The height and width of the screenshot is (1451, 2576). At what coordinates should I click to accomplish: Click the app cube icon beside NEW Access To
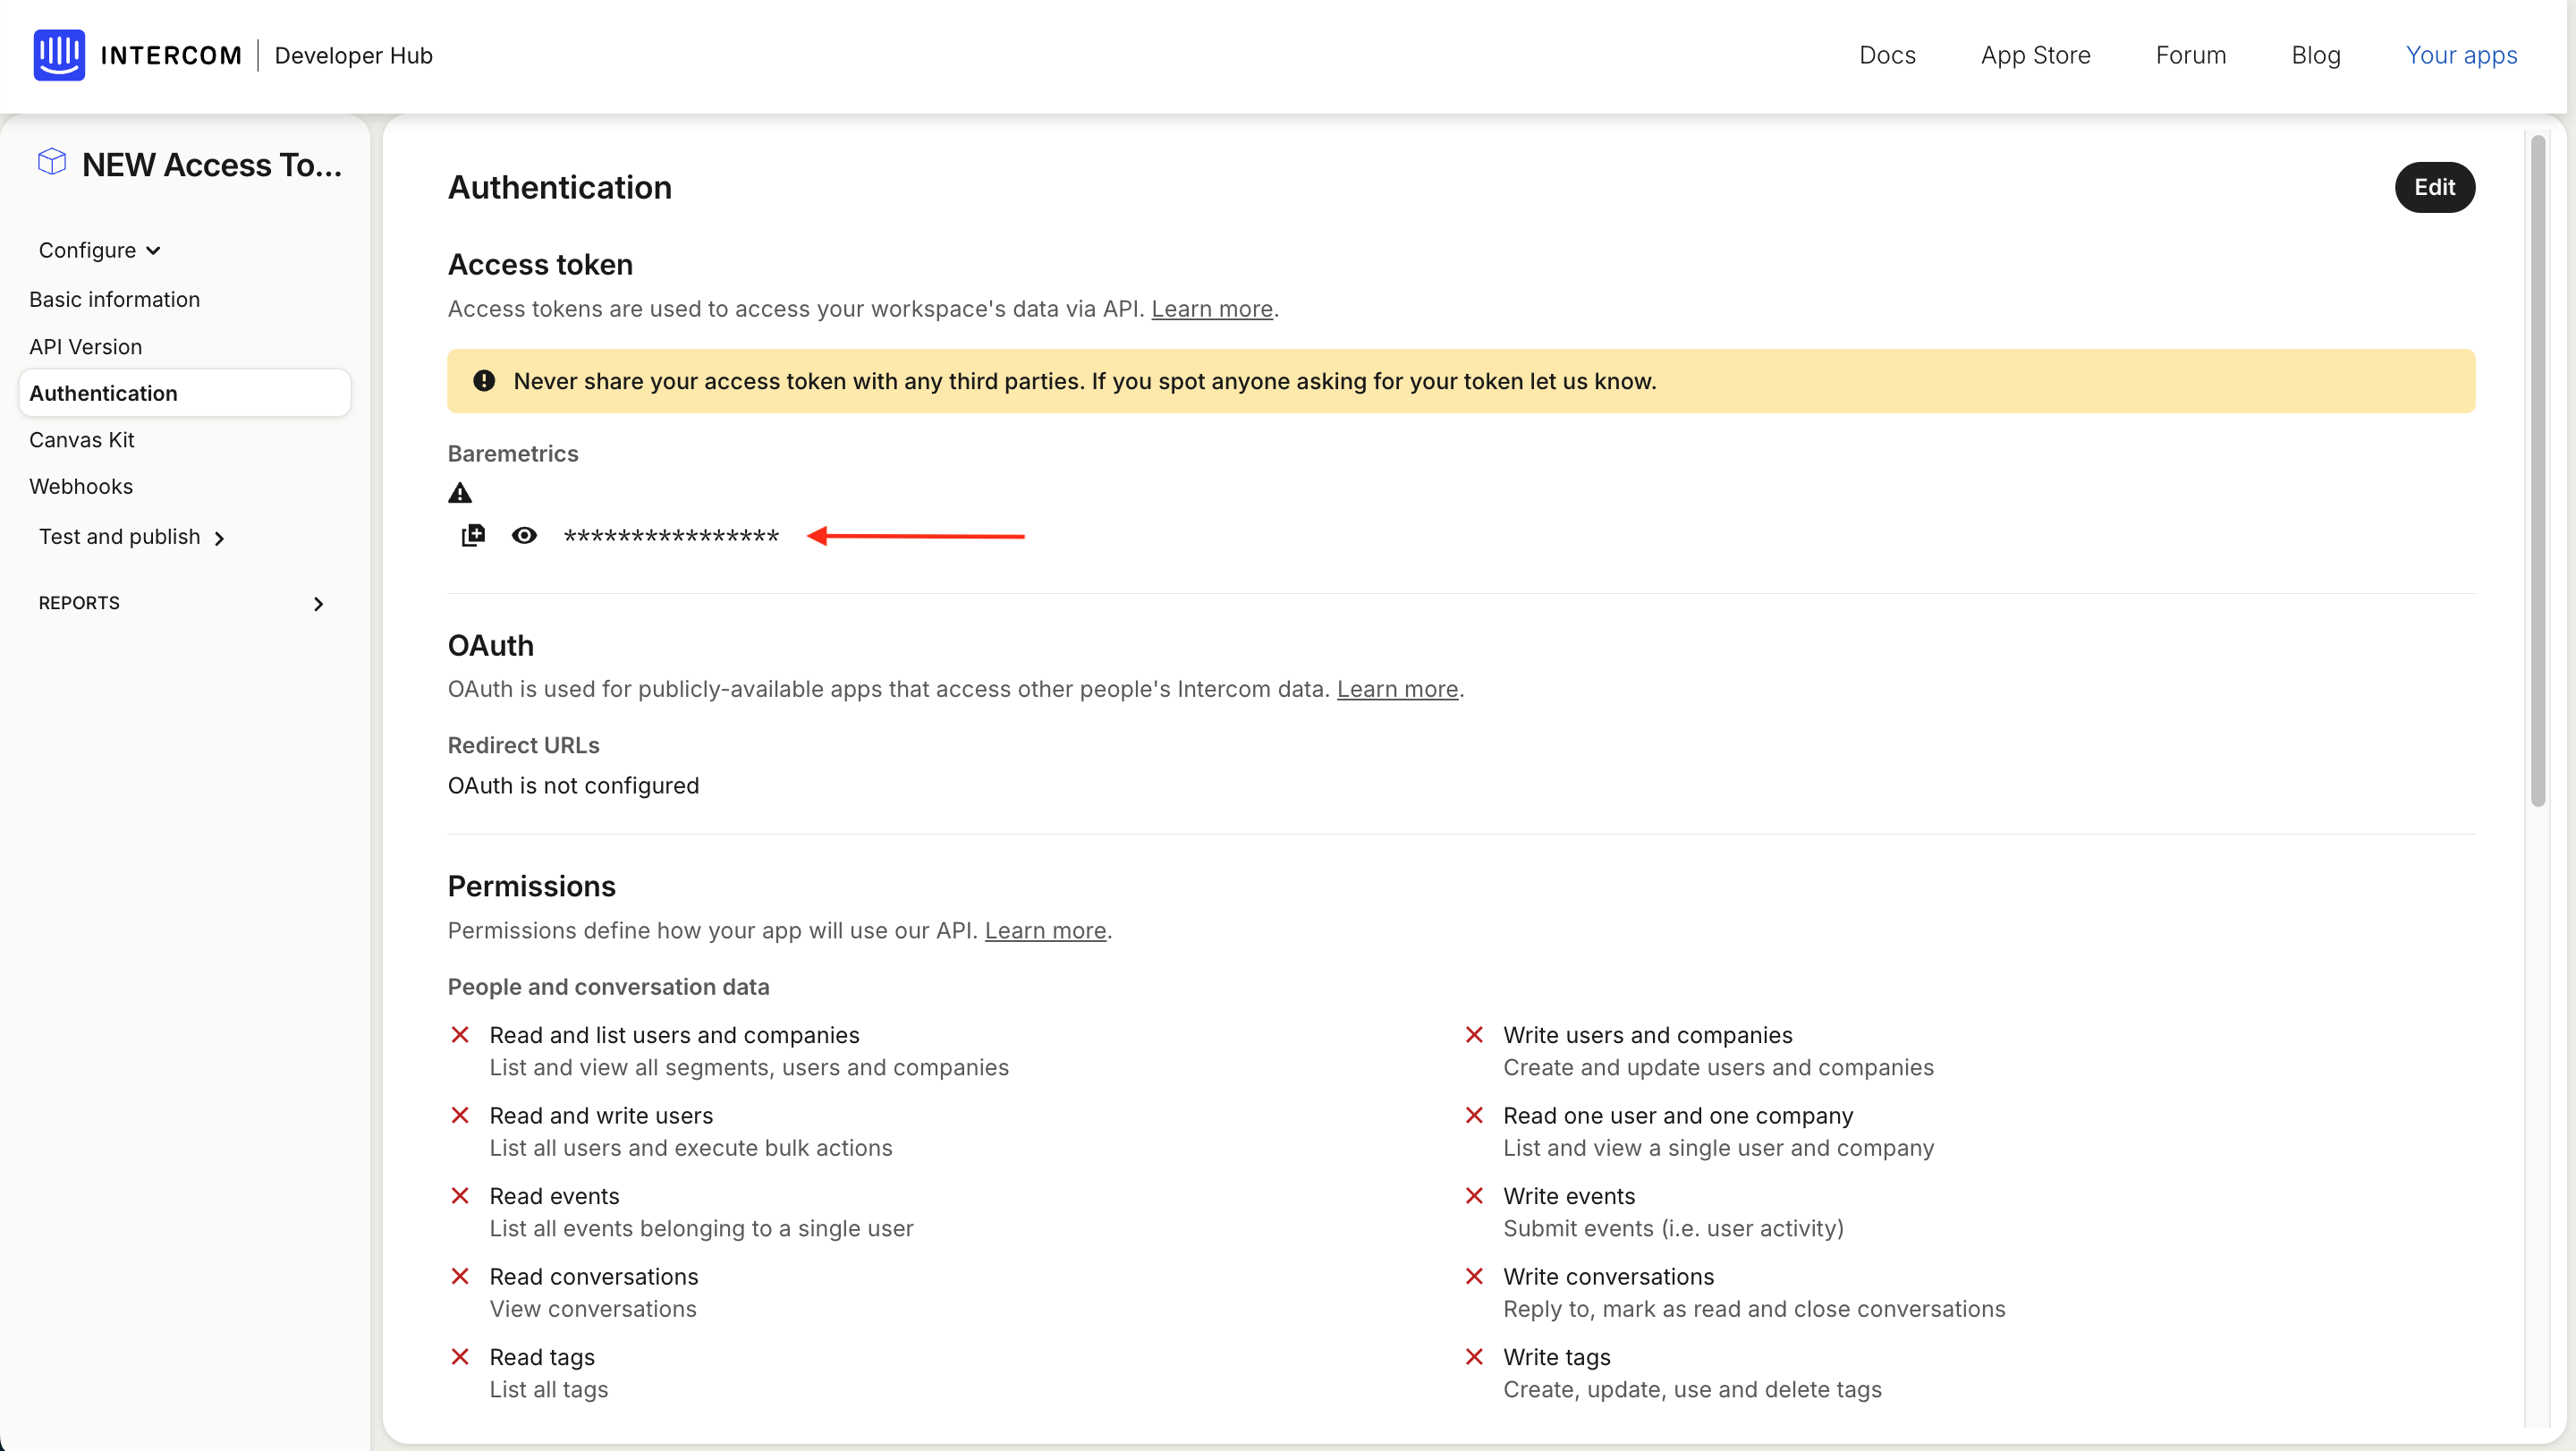tap(52, 162)
